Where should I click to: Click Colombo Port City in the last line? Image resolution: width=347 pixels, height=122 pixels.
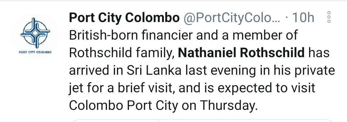123,106
